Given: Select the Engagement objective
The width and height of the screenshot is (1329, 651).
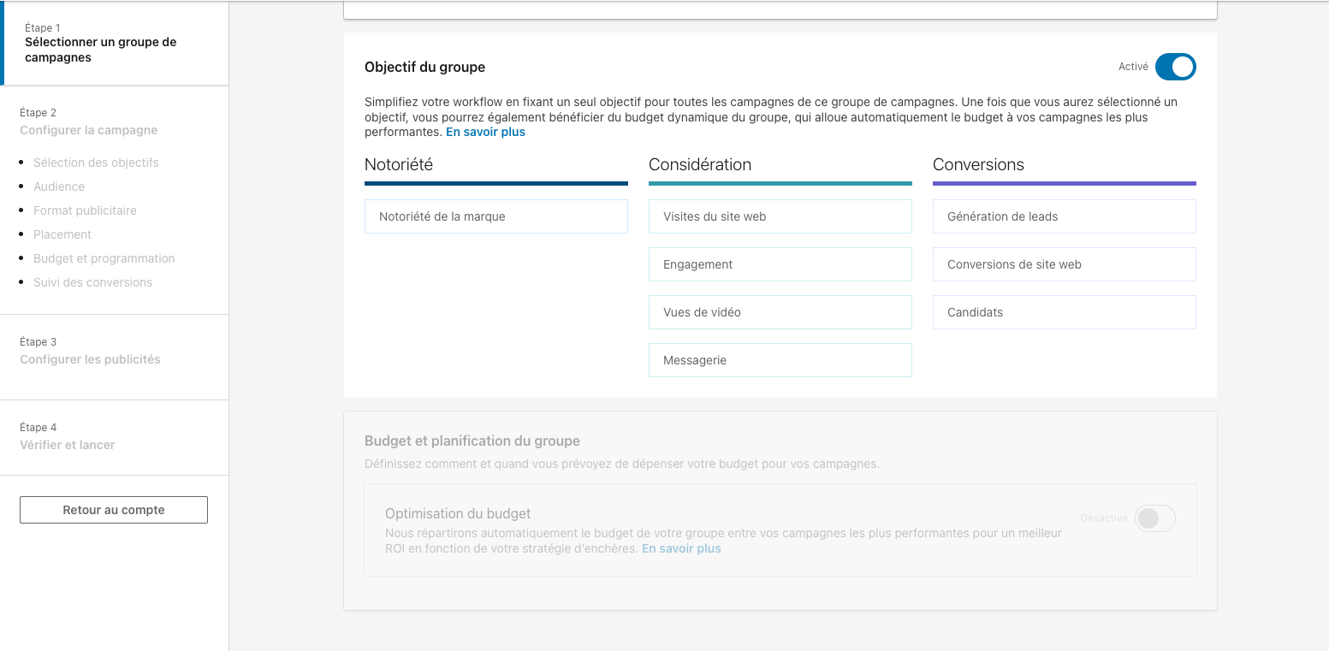Looking at the screenshot, I should point(780,264).
